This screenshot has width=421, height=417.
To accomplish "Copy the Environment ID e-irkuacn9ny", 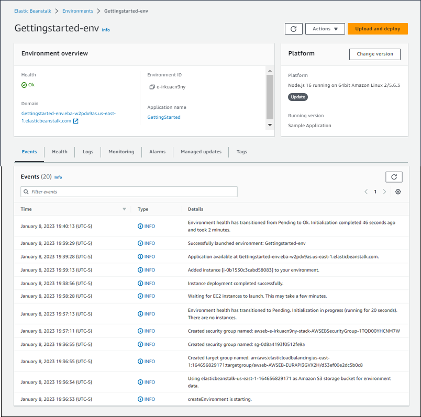I will pos(152,87).
